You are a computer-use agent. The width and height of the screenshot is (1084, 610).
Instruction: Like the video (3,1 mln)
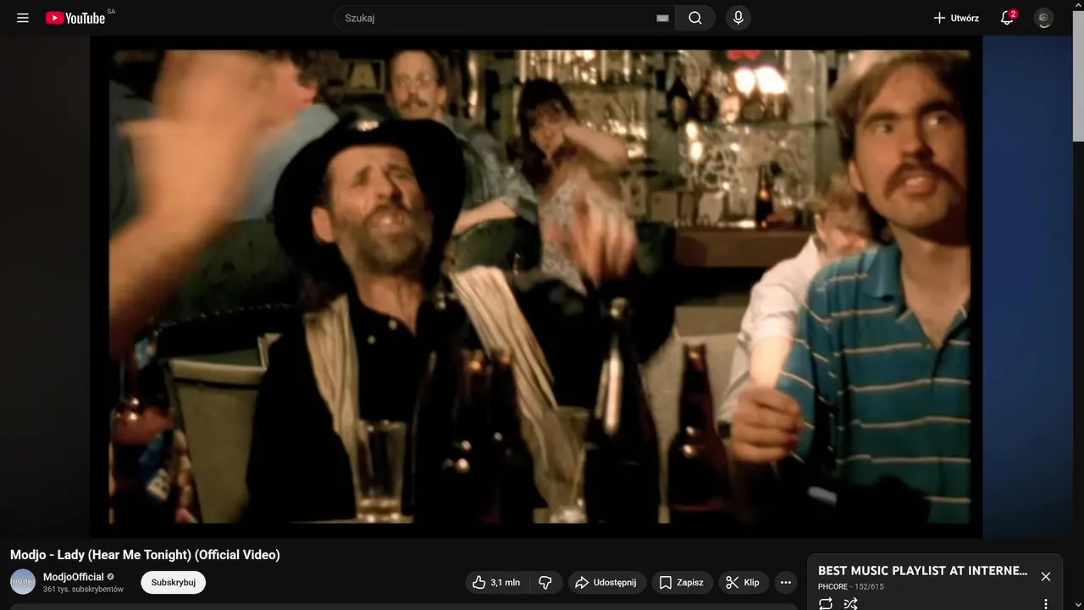point(498,582)
